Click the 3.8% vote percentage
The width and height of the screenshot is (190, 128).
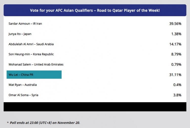[177, 95]
